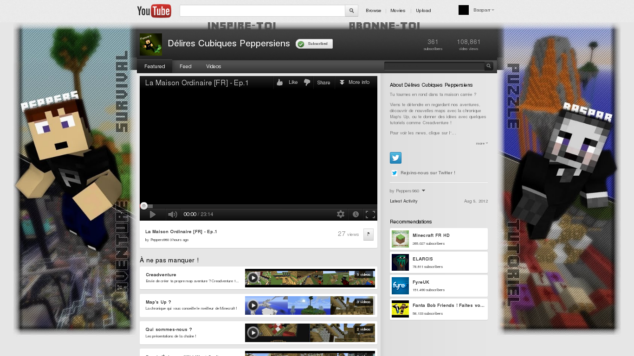Open the Baspar account dropdown
The height and width of the screenshot is (356, 634).
click(x=484, y=10)
